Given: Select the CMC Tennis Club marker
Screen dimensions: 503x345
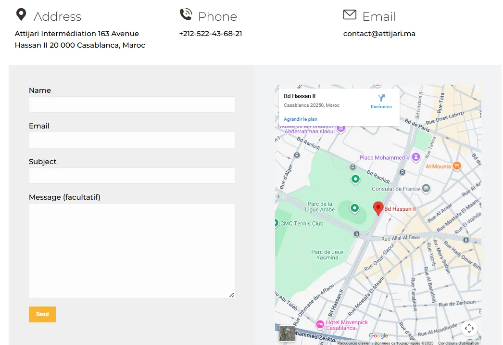Looking at the screenshot, I should [x=277, y=223].
